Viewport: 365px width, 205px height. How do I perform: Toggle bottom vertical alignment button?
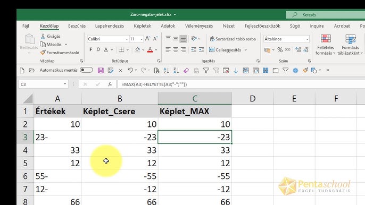click(183, 39)
